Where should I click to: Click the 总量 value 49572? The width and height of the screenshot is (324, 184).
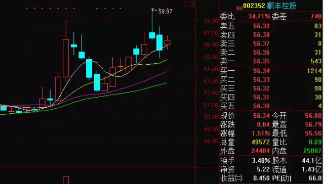[261, 142]
